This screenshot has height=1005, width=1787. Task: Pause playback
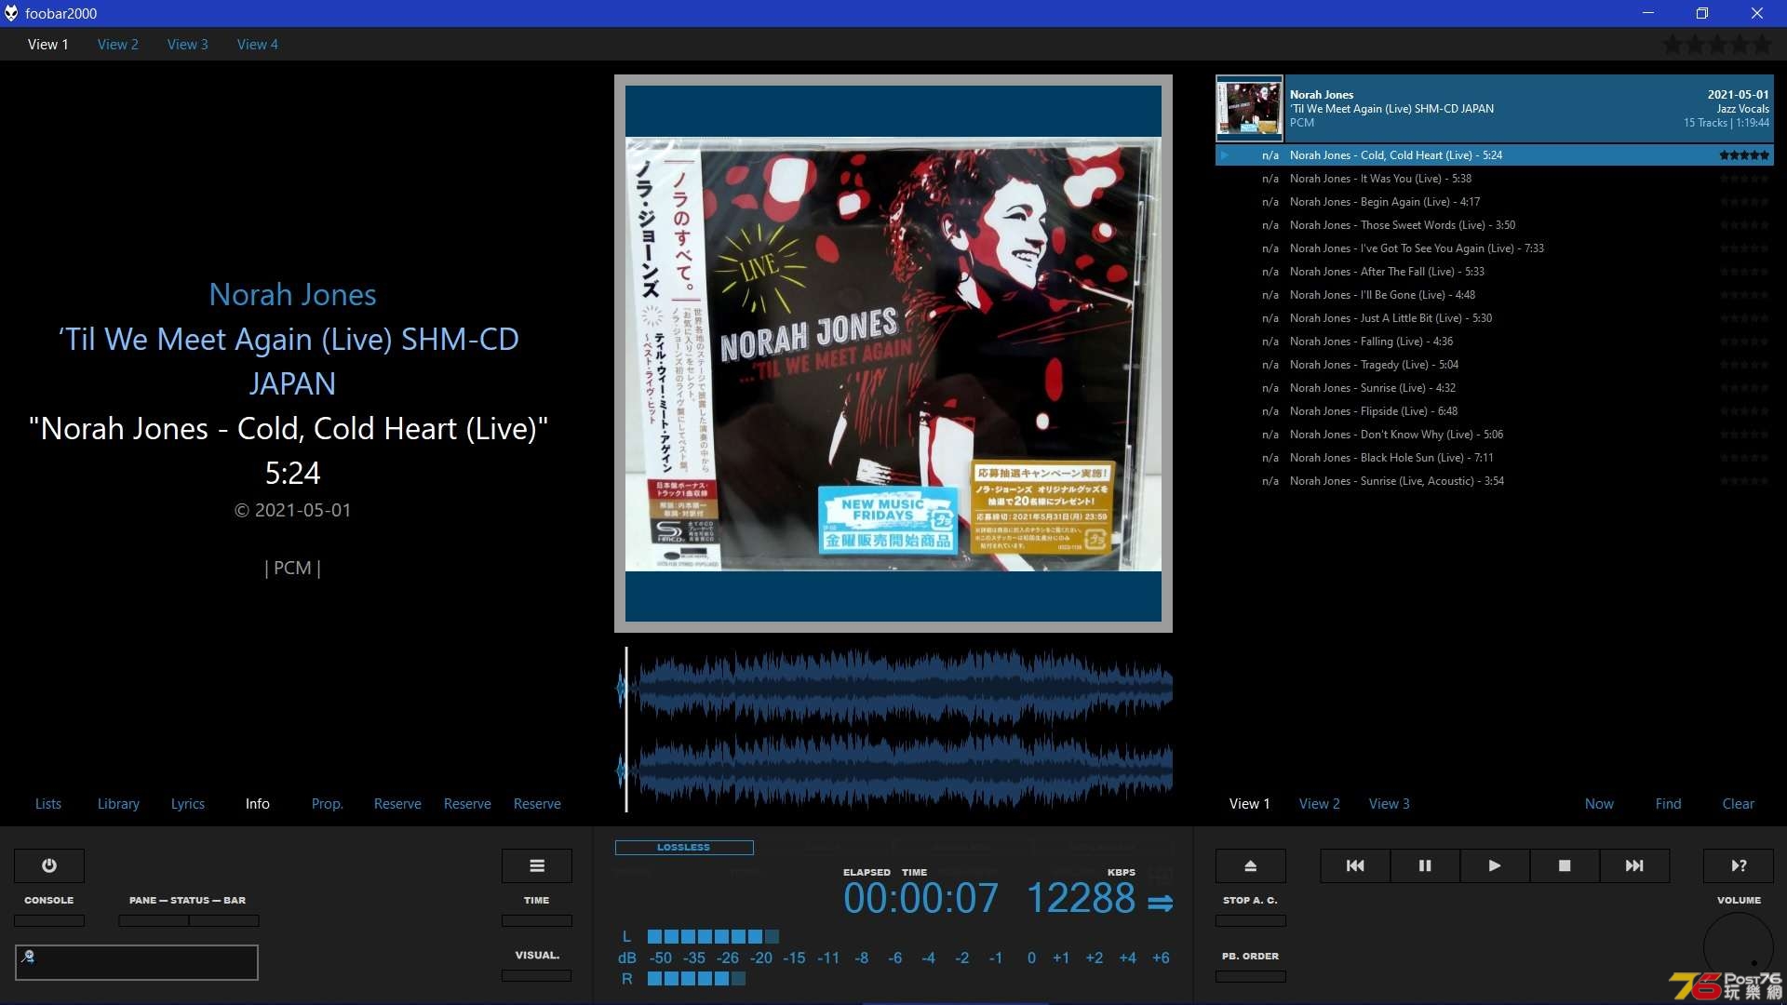[x=1425, y=865]
